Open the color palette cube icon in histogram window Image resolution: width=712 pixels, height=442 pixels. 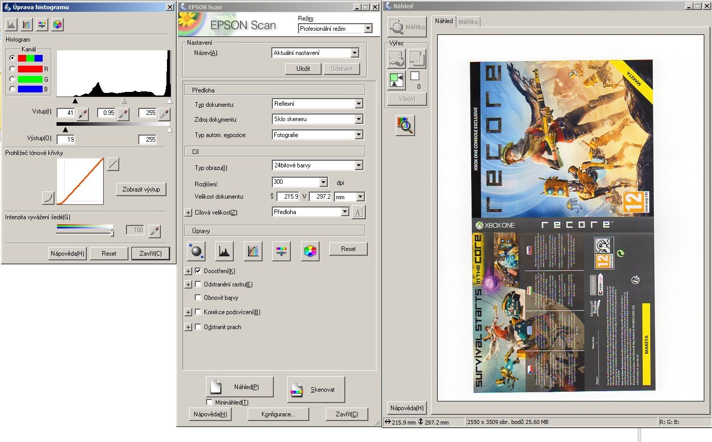[x=58, y=24]
